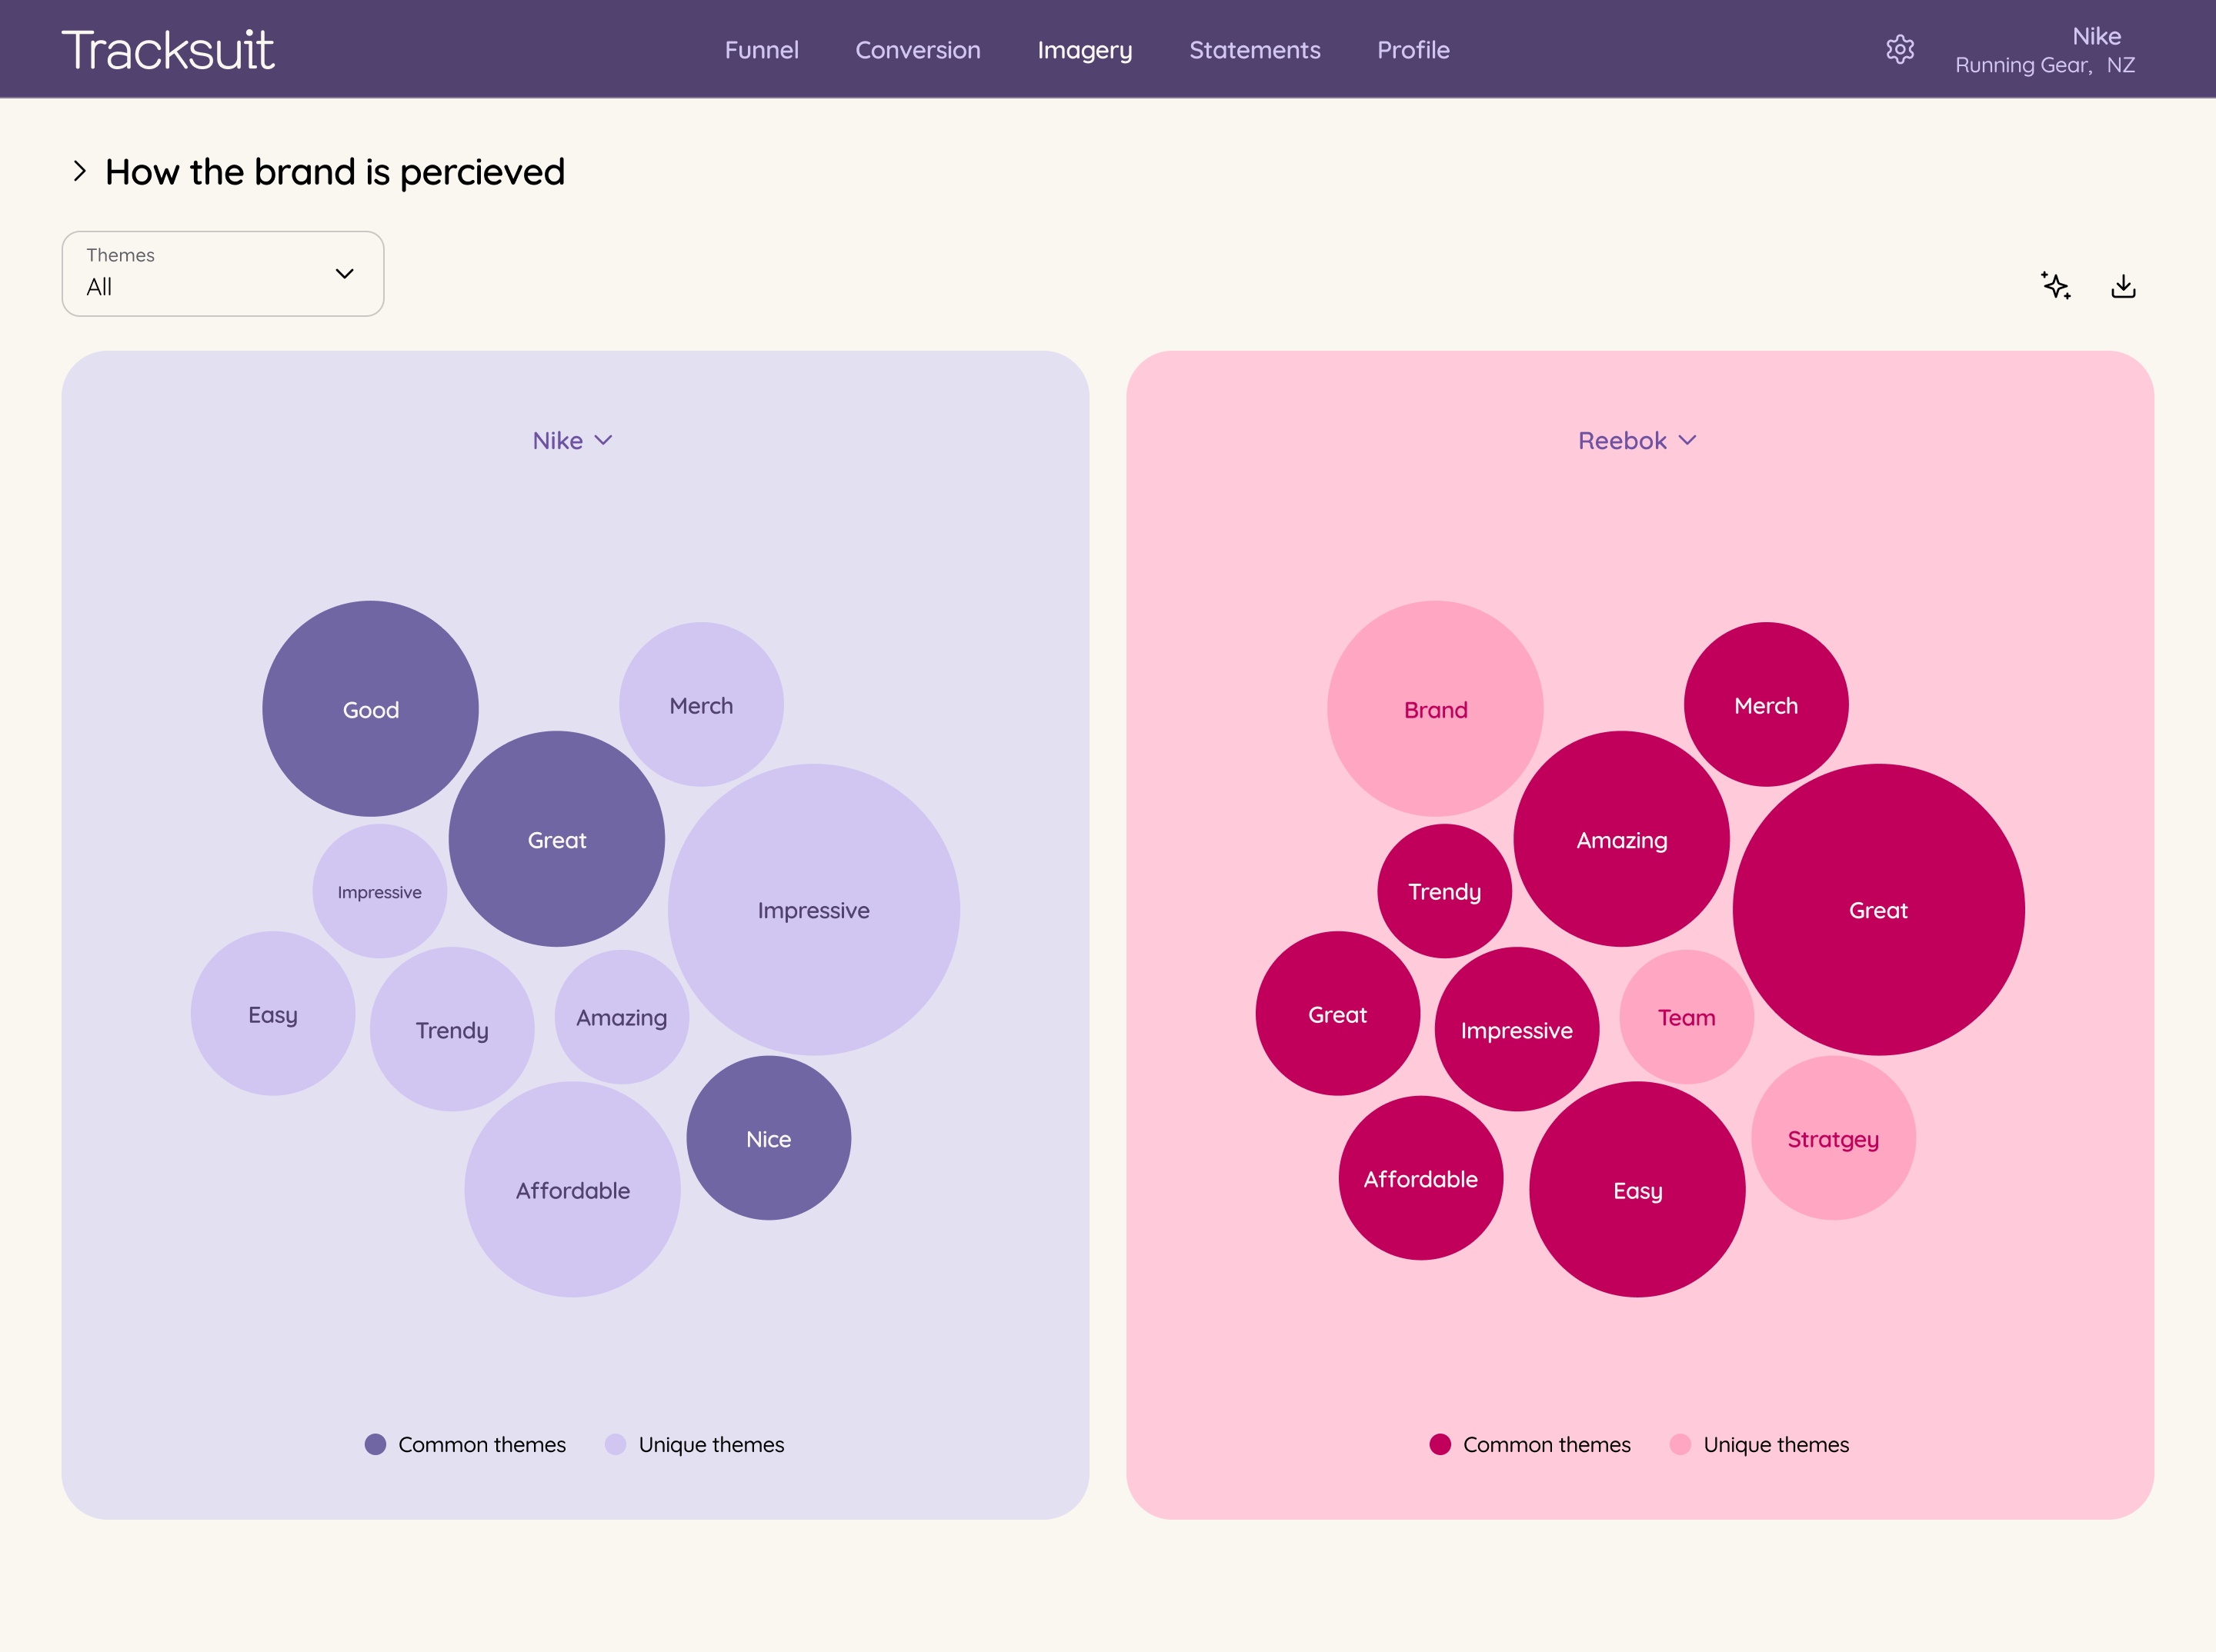Toggle Reebok Unique themes legend item
This screenshot has height=1652, width=2216.
point(1760,1444)
